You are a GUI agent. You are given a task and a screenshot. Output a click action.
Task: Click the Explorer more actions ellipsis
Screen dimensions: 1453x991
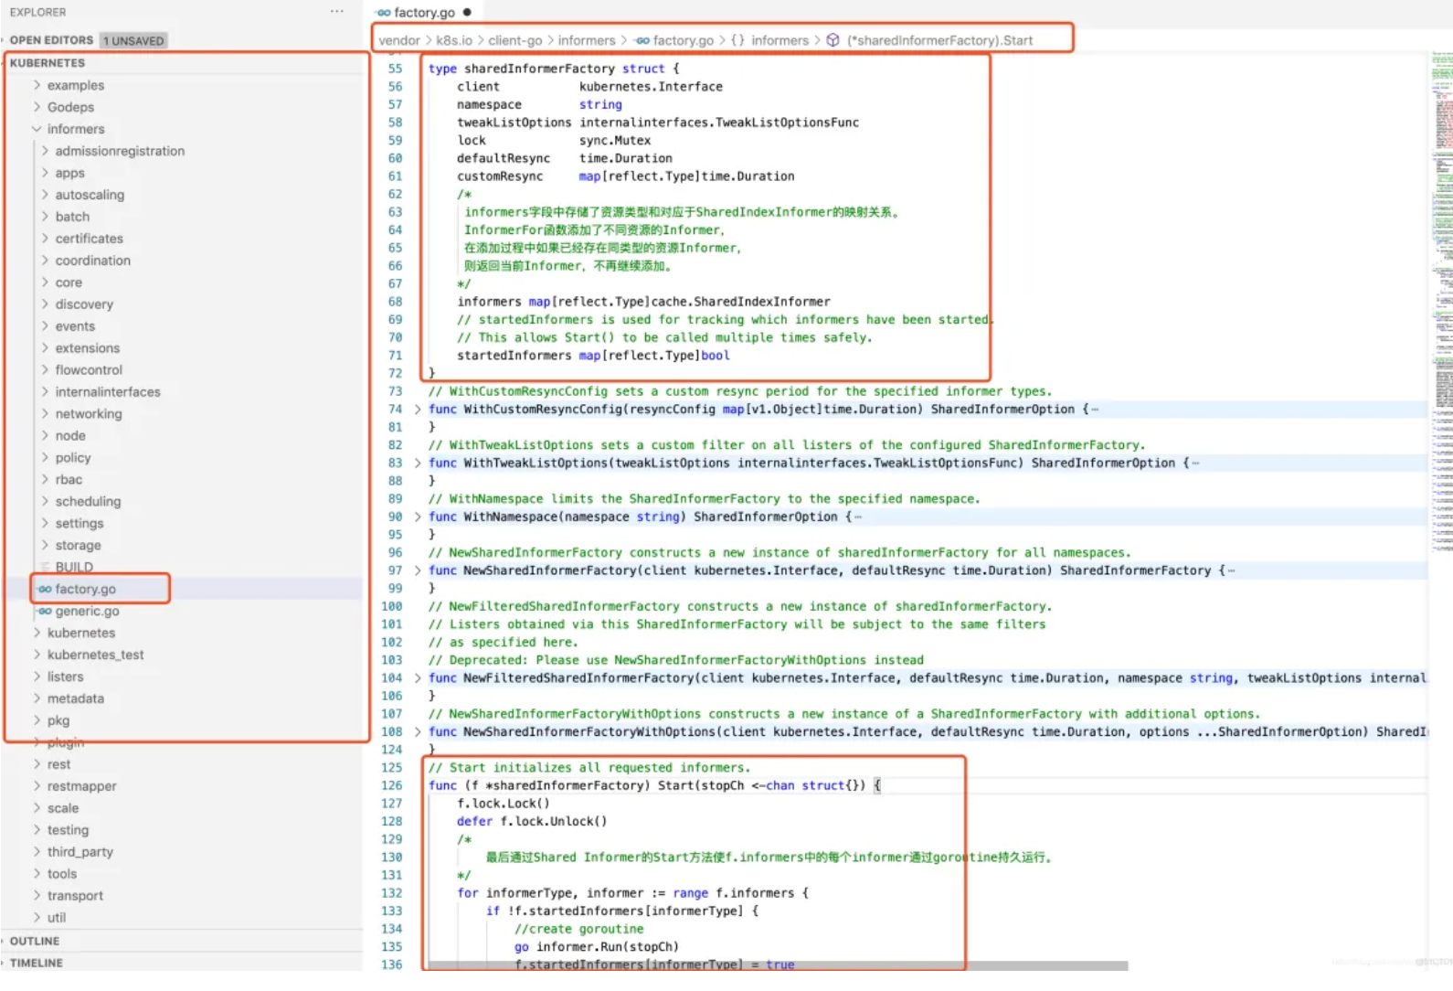click(336, 12)
